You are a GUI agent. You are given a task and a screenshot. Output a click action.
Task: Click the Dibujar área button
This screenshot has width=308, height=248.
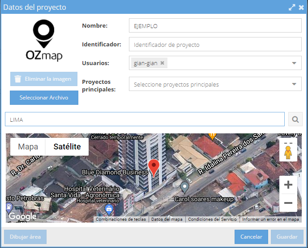(26, 237)
